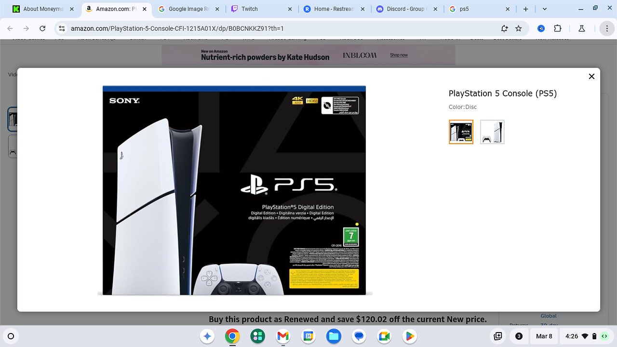Viewport: 617px width, 347px height.
Task: Click the Buy this product as Renewed text
Action: pyautogui.click(x=348, y=319)
